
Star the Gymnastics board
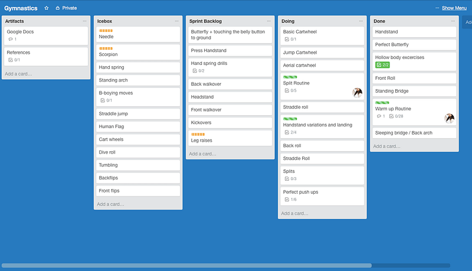tap(47, 8)
